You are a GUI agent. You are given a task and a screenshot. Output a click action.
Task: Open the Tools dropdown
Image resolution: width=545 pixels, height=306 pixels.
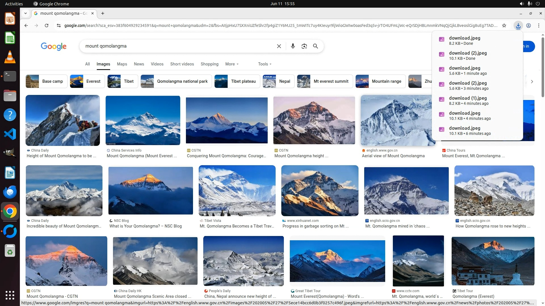[265, 64]
